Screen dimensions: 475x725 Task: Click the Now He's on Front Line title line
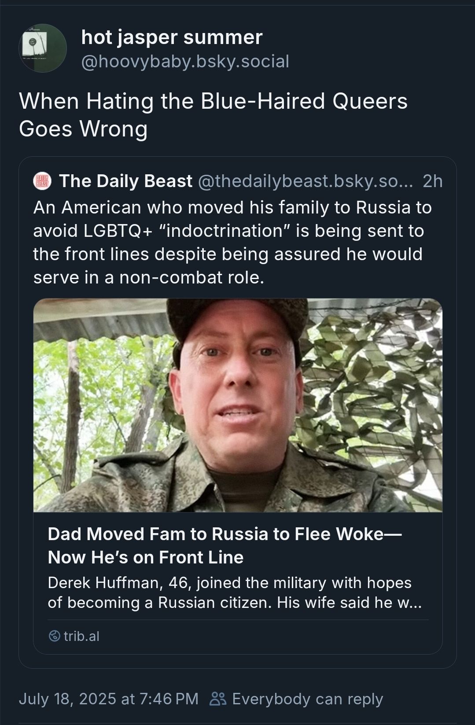click(x=145, y=557)
